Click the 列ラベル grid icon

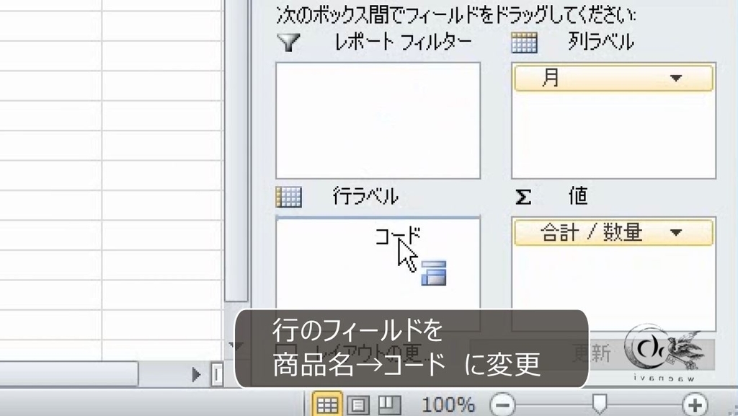coord(524,43)
